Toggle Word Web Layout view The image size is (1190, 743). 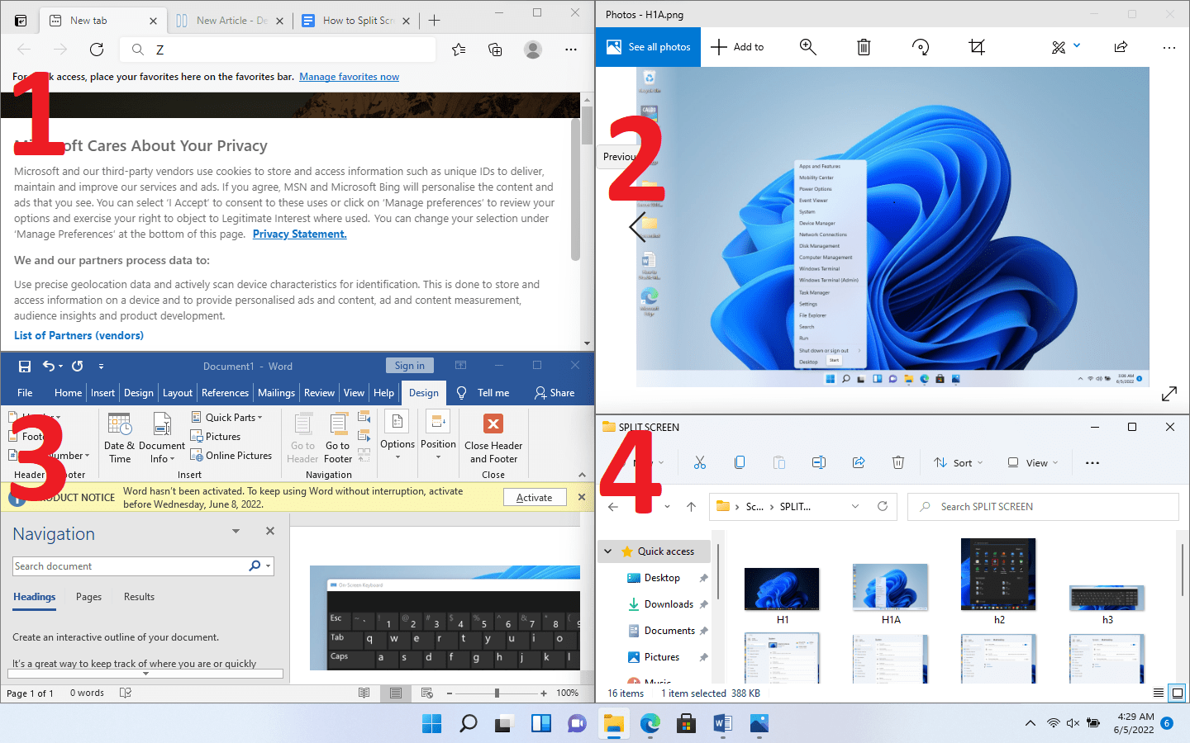(427, 693)
